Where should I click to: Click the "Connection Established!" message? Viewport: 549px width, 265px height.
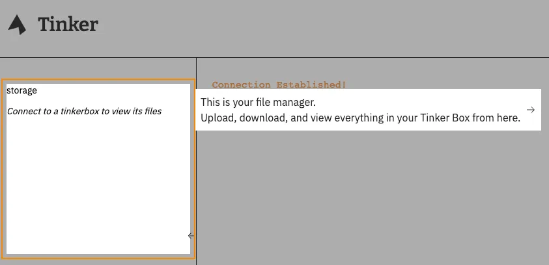tap(279, 84)
